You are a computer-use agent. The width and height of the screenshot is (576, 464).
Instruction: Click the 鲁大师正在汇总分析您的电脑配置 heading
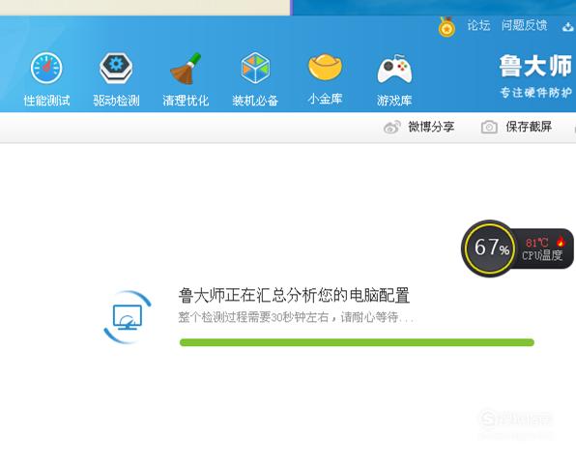[x=294, y=296]
